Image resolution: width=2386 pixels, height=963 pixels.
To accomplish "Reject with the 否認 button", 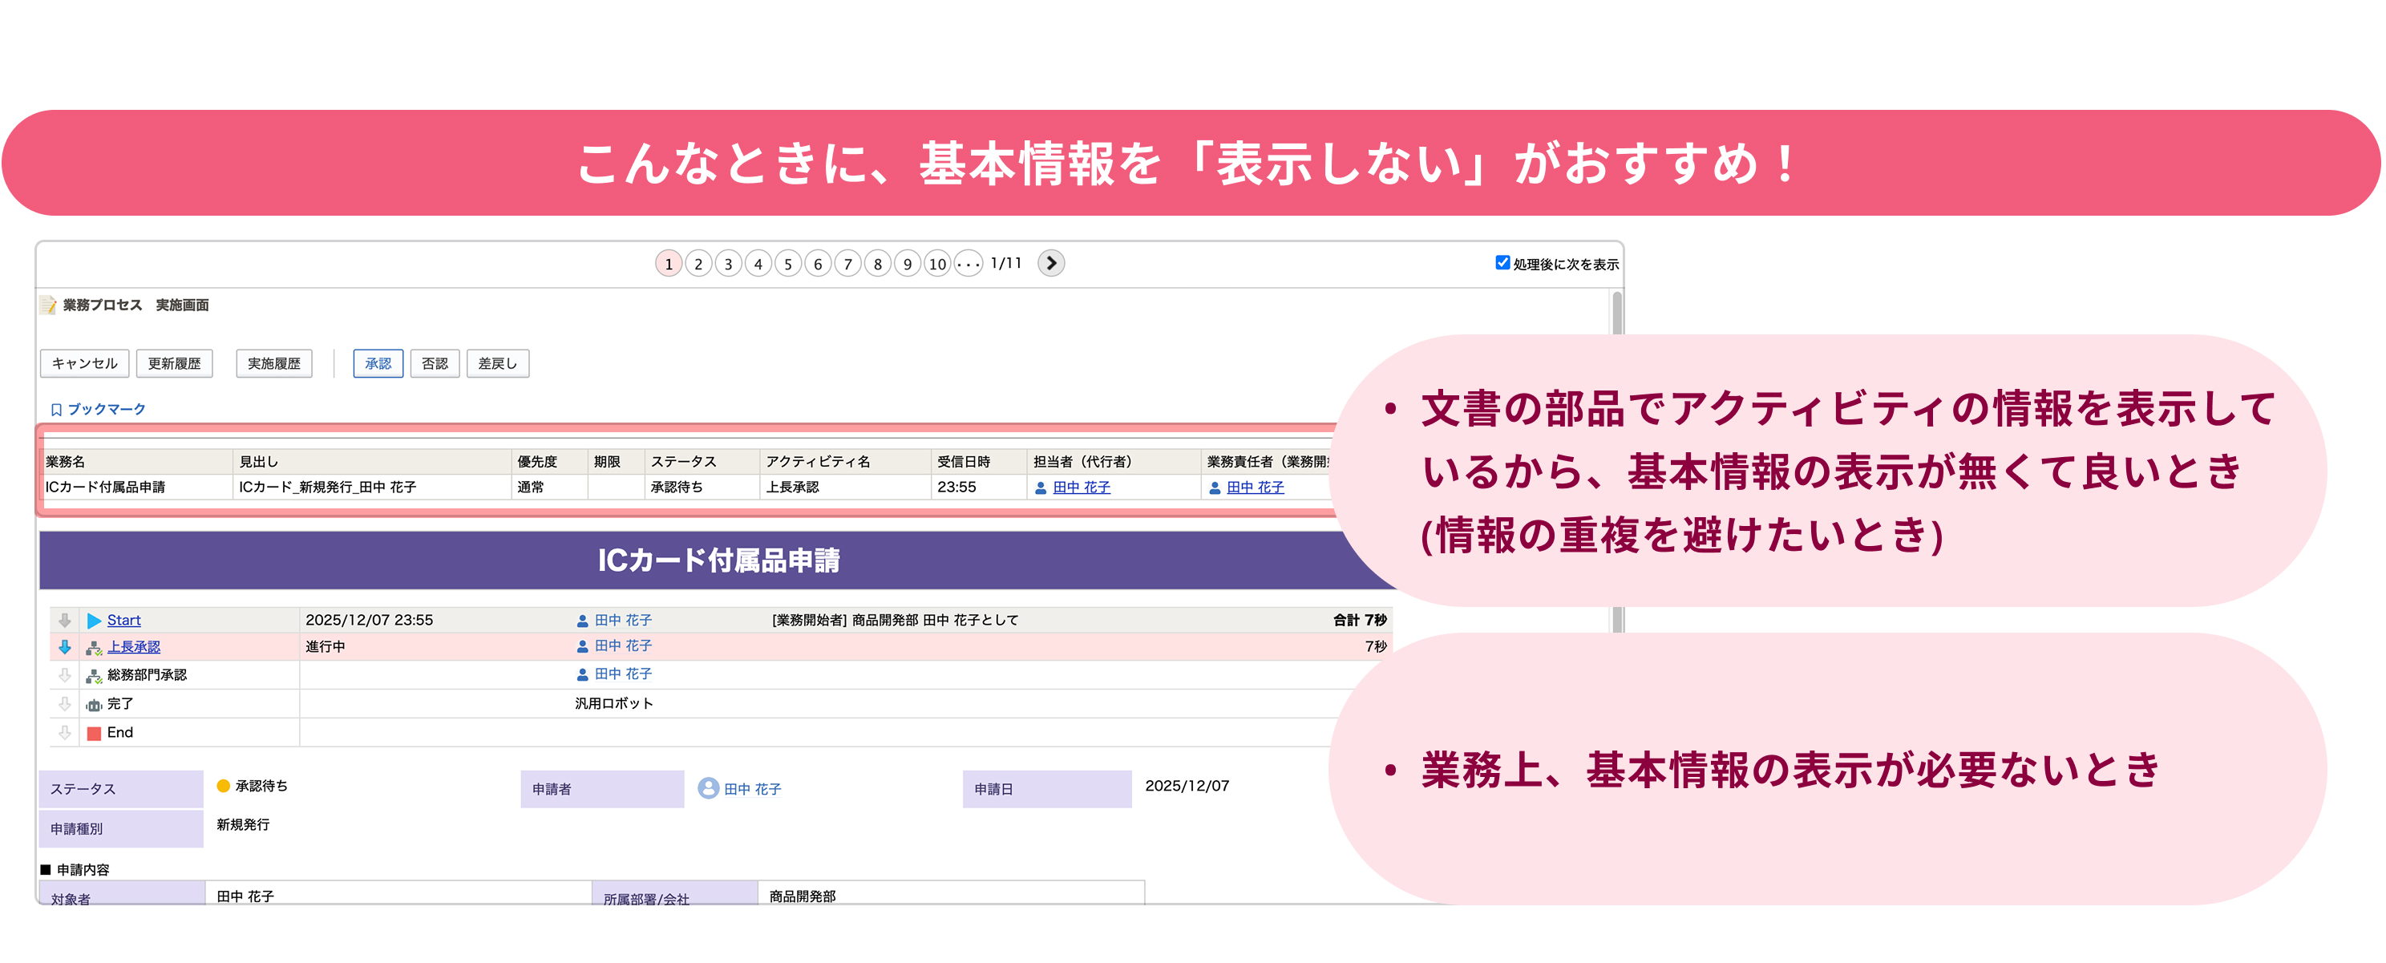I will (435, 363).
